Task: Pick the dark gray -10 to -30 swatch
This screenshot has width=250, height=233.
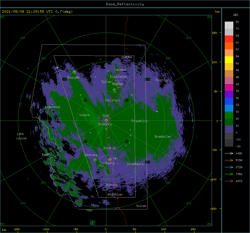Action: point(229,143)
